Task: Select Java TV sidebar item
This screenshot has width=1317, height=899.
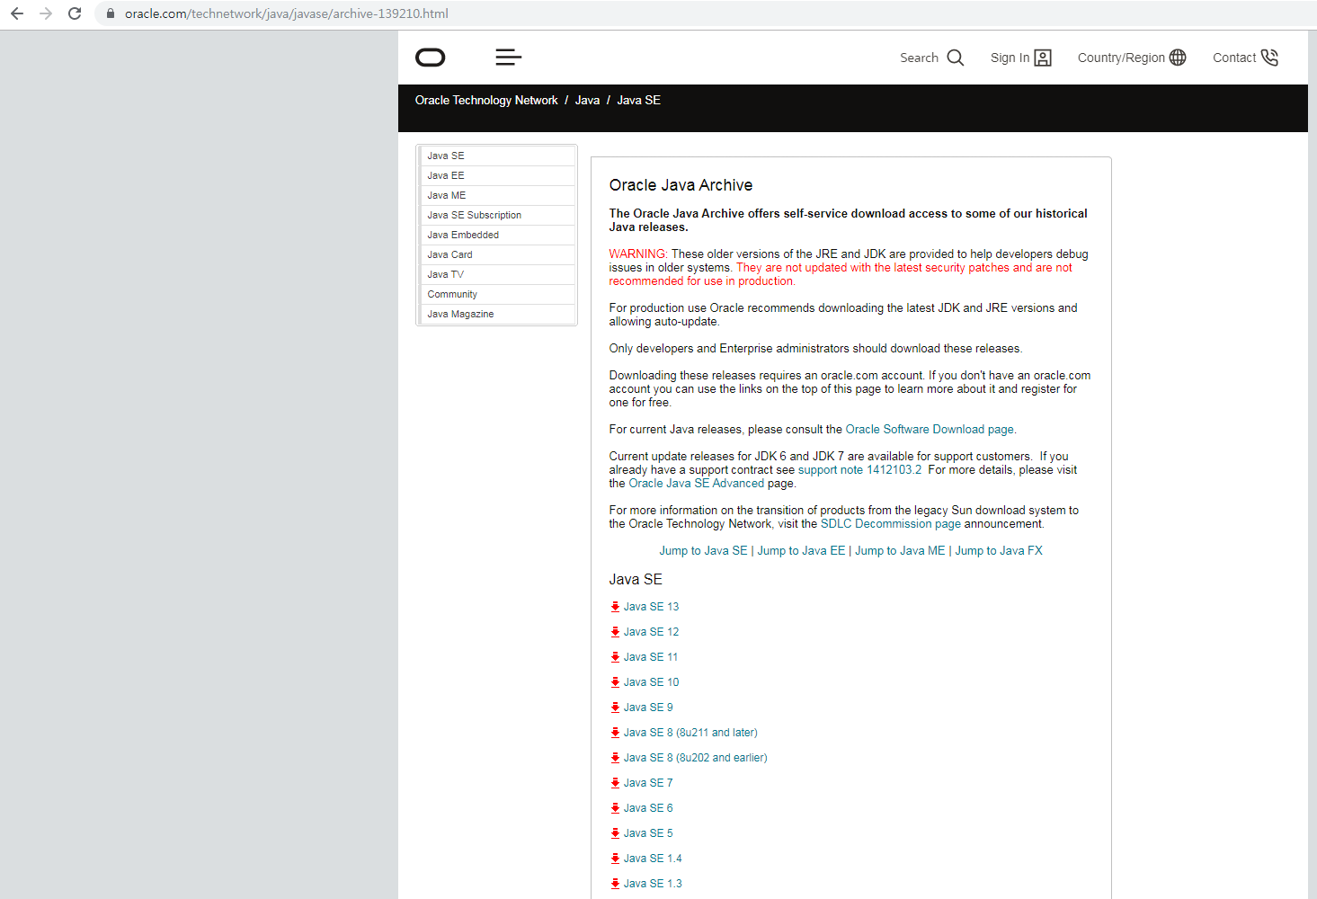Action: (x=497, y=274)
